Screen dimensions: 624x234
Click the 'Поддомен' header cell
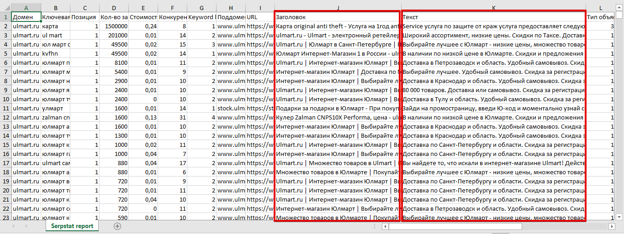point(231,17)
